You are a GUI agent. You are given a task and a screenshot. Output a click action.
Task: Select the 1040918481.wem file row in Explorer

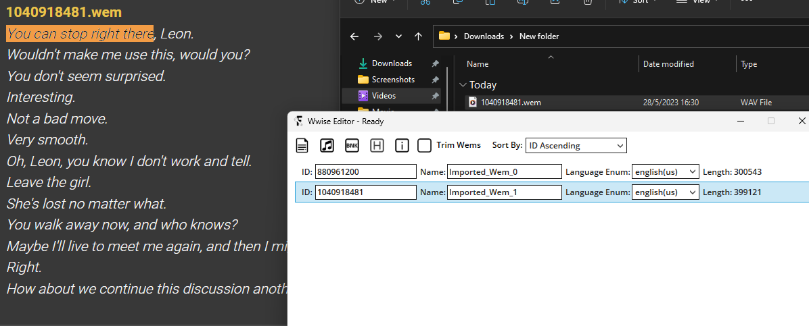coord(636,103)
